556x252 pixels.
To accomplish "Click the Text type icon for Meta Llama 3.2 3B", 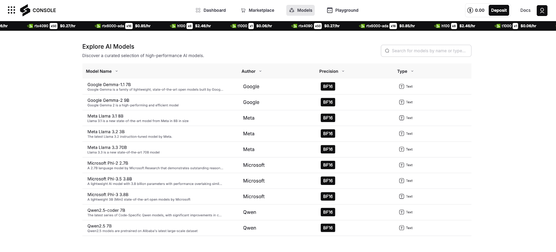I will [402, 133].
